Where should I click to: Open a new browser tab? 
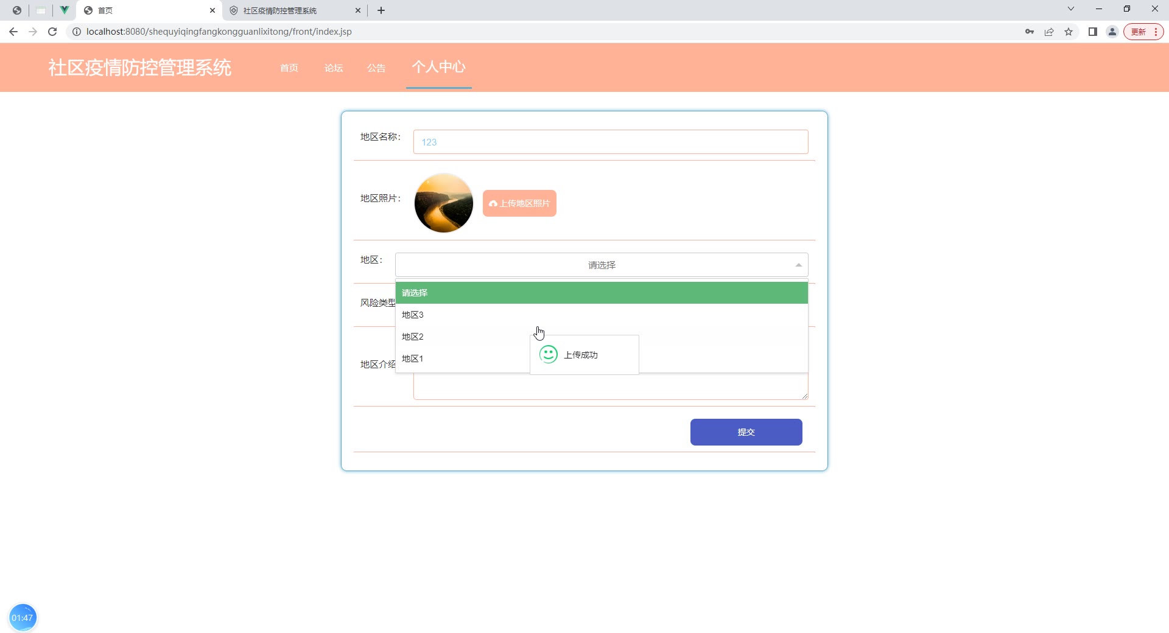pos(381,10)
